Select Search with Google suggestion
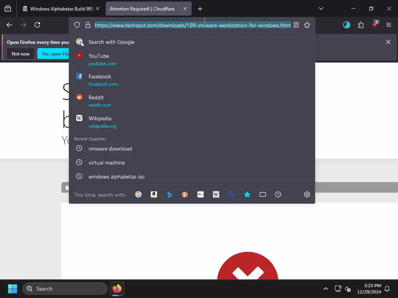Screen dimensions: 398x298 tap(192, 42)
